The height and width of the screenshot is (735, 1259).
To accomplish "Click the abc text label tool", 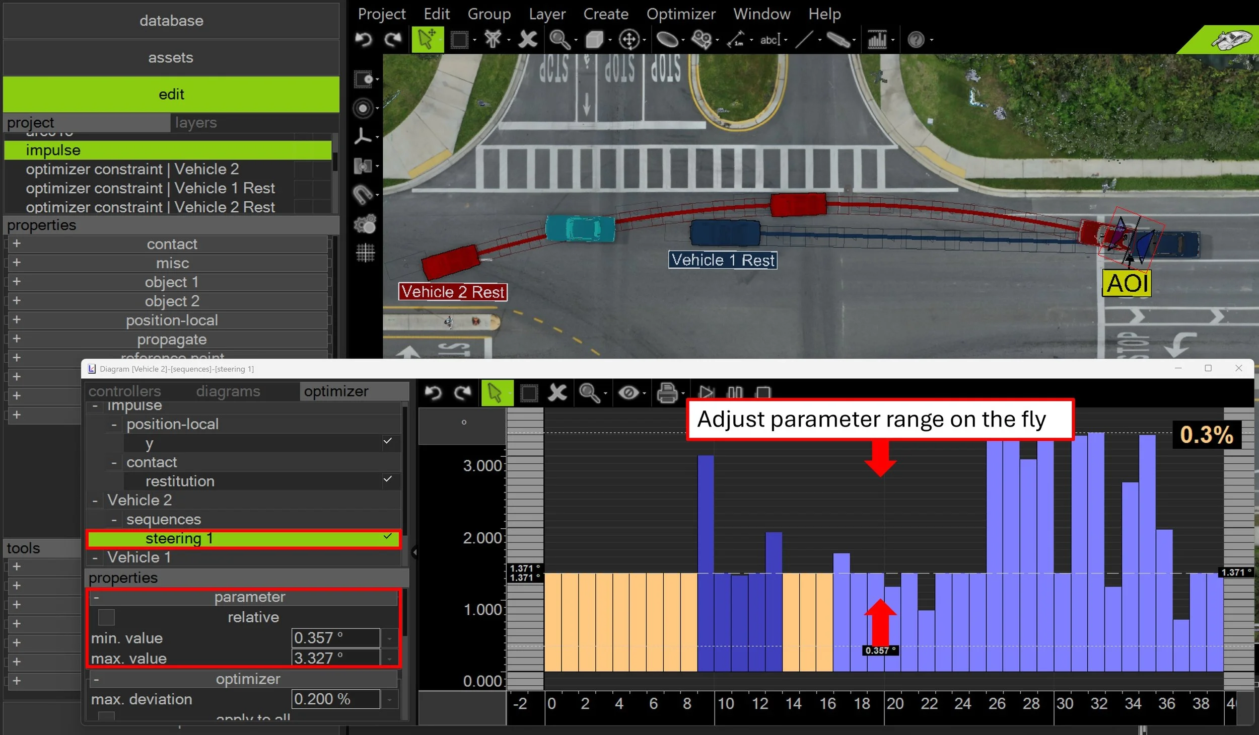I will (x=769, y=39).
